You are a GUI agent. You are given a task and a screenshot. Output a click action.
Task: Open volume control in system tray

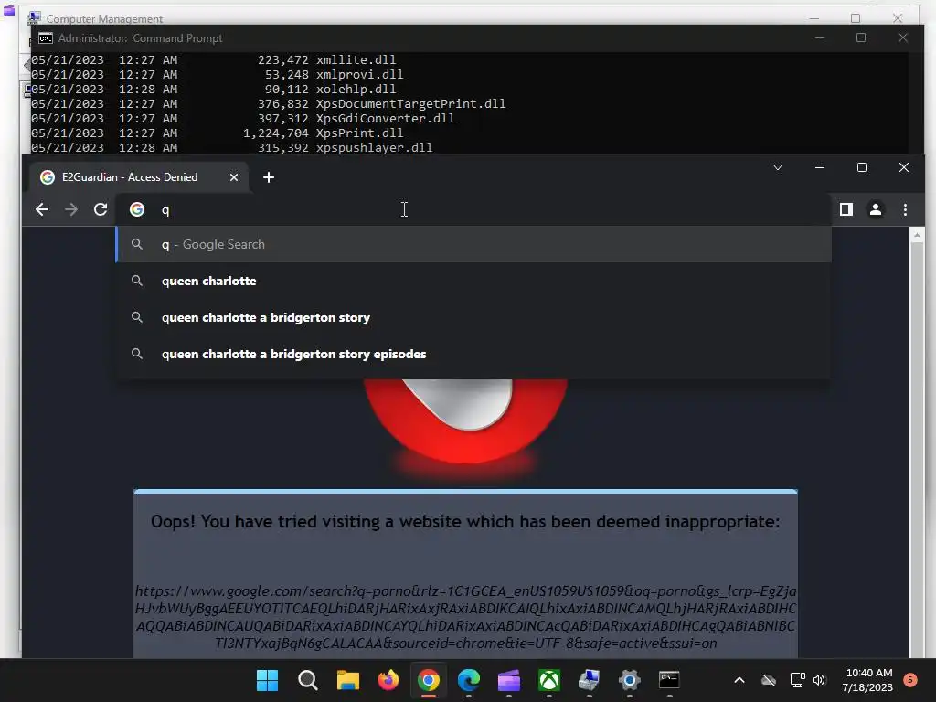click(819, 680)
